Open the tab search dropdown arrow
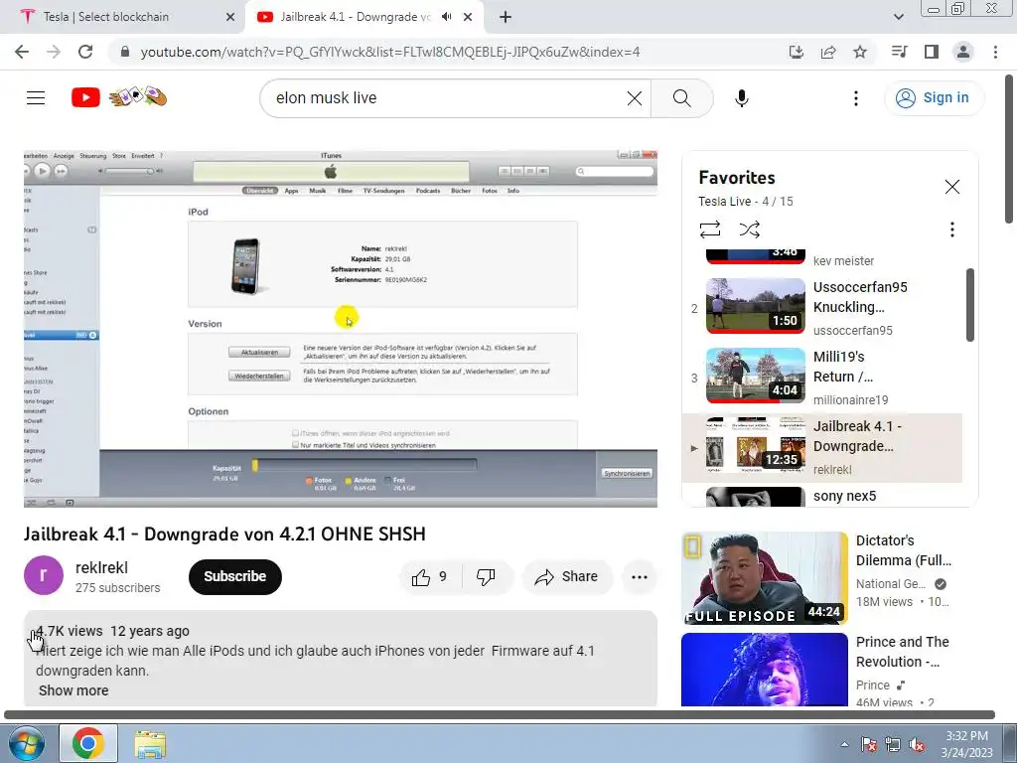This screenshot has height=763, width=1017. 898,17
